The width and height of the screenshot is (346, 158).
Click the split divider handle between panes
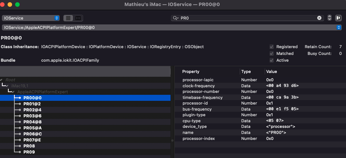(172, 140)
